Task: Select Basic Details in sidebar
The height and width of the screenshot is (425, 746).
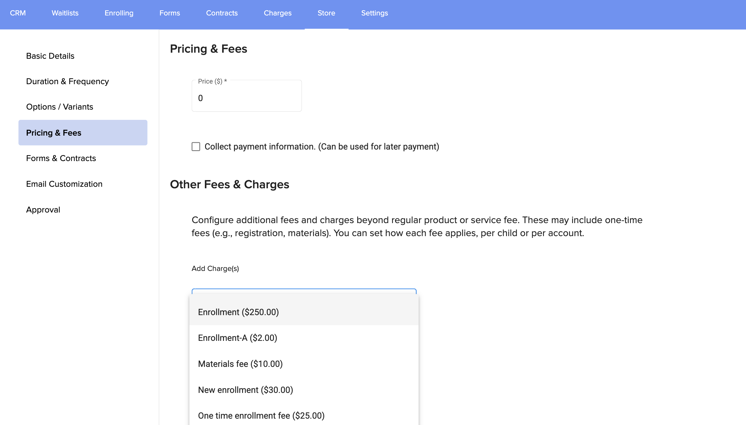Action: coord(50,56)
